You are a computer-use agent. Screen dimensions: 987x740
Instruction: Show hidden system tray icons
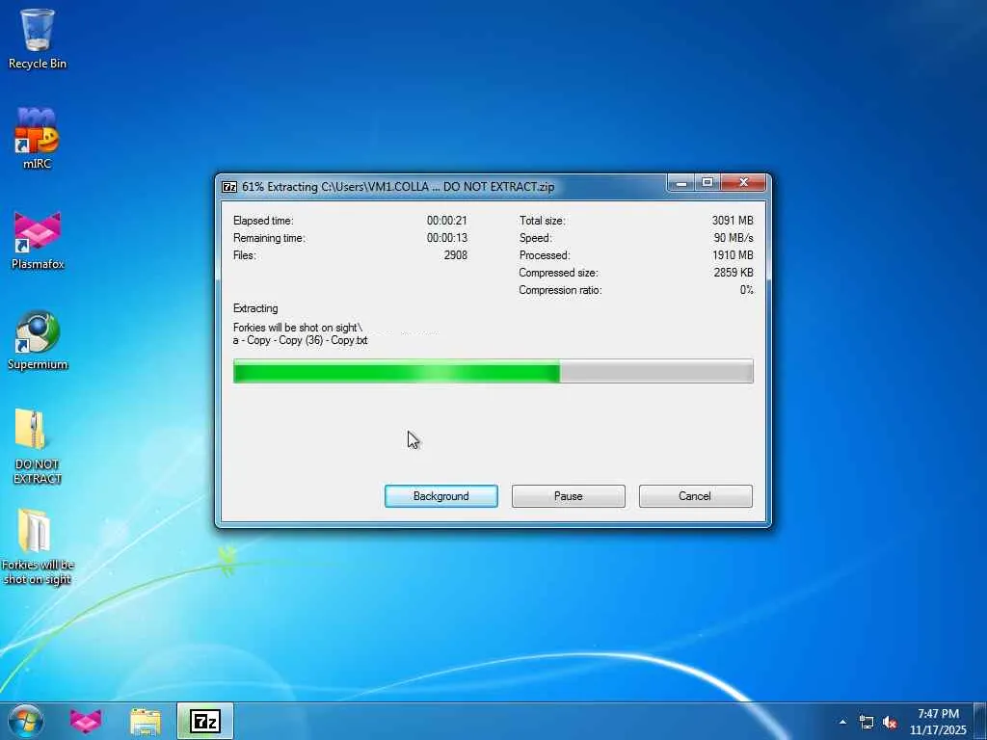pos(842,722)
